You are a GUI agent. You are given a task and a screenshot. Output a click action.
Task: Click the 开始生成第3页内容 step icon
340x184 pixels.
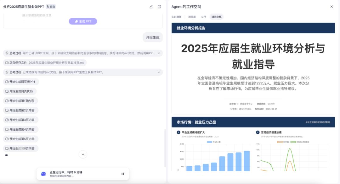point(7,120)
